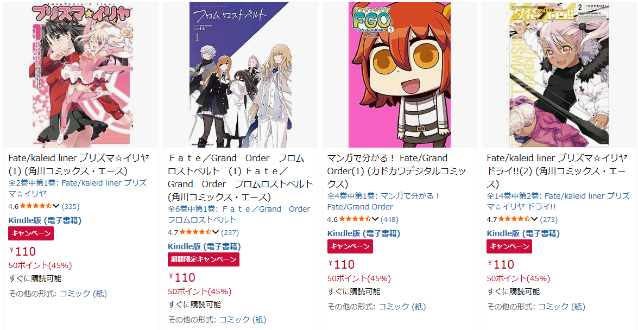Click the (448) review count link

[x=389, y=220]
